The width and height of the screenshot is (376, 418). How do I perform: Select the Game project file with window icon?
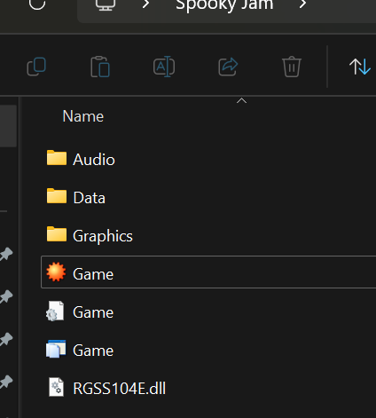click(x=208, y=351)
